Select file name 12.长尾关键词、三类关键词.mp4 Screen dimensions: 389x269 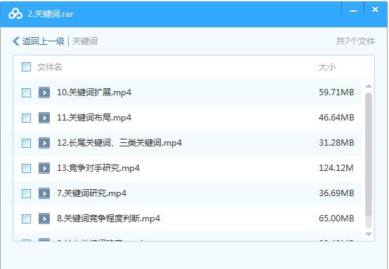click(x=119, y=143)
